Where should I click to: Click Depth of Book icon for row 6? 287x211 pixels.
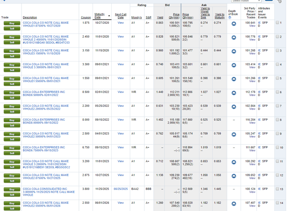tap(234, 92)
